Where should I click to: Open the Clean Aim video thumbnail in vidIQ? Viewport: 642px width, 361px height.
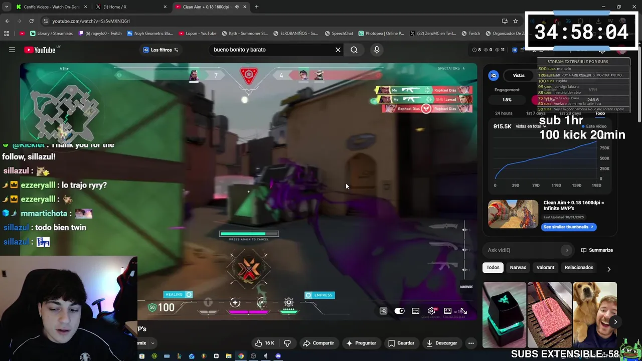tap(513, 214)
